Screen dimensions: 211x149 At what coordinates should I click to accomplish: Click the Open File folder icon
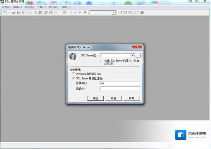[x=14, y=12]
